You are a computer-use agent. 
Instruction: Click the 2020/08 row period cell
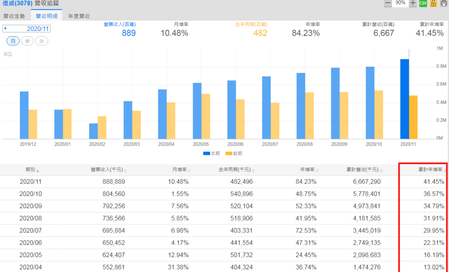(31, 218)
